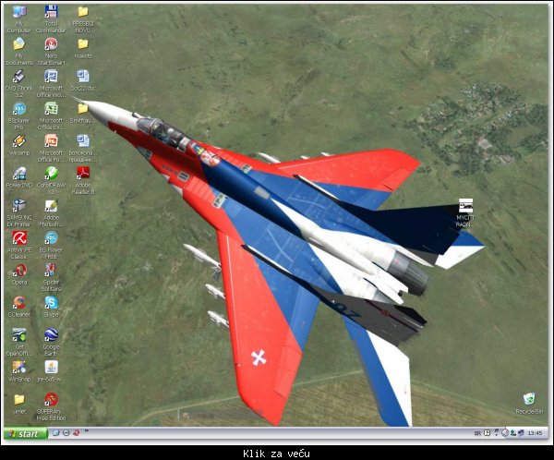Click the system tray clock 13:45

click(535, 433)
